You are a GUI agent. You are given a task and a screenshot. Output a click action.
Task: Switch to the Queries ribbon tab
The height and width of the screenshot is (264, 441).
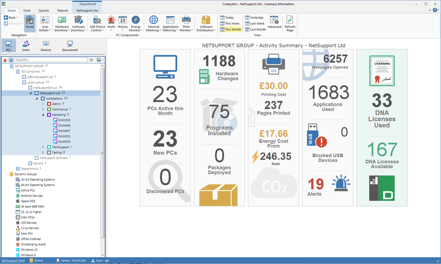coord(44,11)
